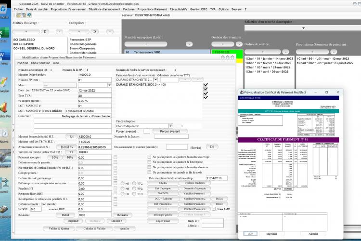The image size is (361, 241).
Task: Click the Numéro de la facture input field
Action: pos(171,136)
